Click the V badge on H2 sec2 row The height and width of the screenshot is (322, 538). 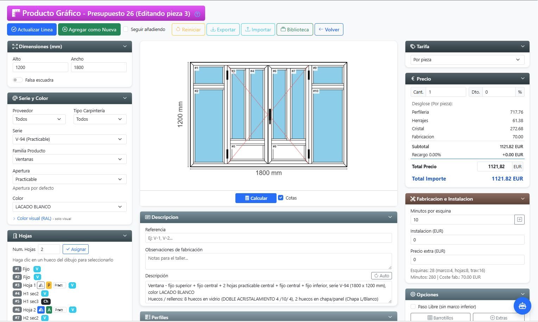(45, 318)
